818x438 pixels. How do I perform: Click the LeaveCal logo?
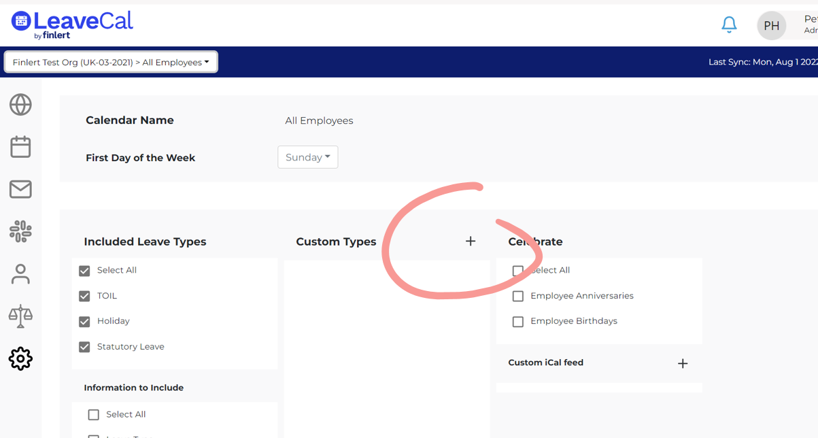pos(72,24)
